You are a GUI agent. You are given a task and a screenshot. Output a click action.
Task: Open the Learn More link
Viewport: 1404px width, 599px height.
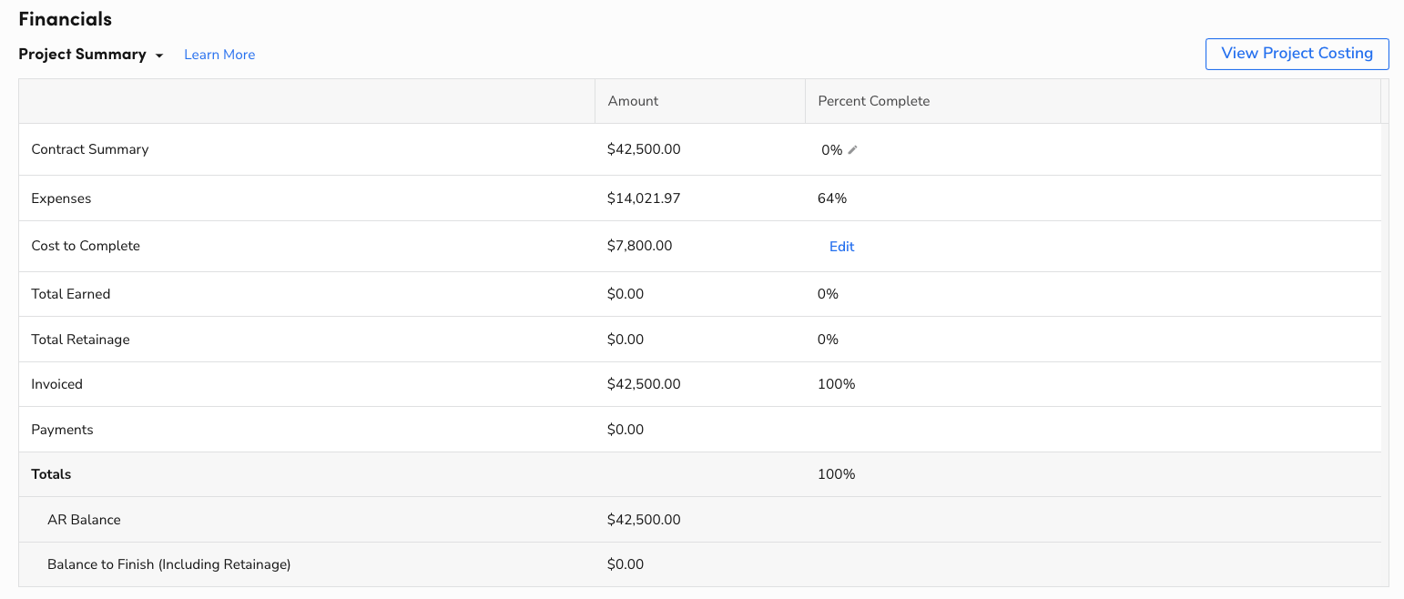coord(219,55)
